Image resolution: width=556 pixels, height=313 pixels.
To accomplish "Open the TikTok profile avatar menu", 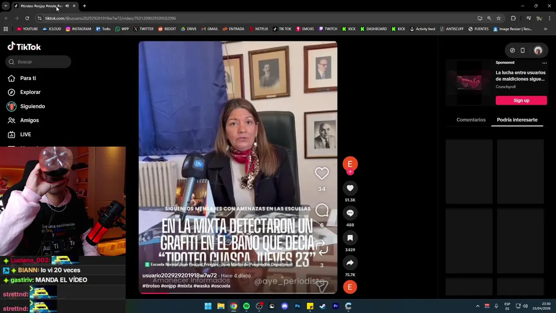I will 538,50.
